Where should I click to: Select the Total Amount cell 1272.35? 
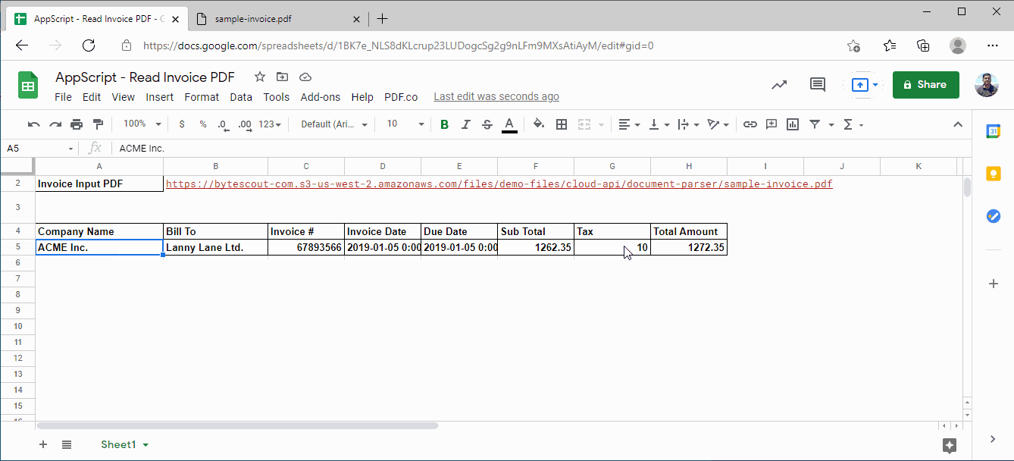(x=688, y=247)
